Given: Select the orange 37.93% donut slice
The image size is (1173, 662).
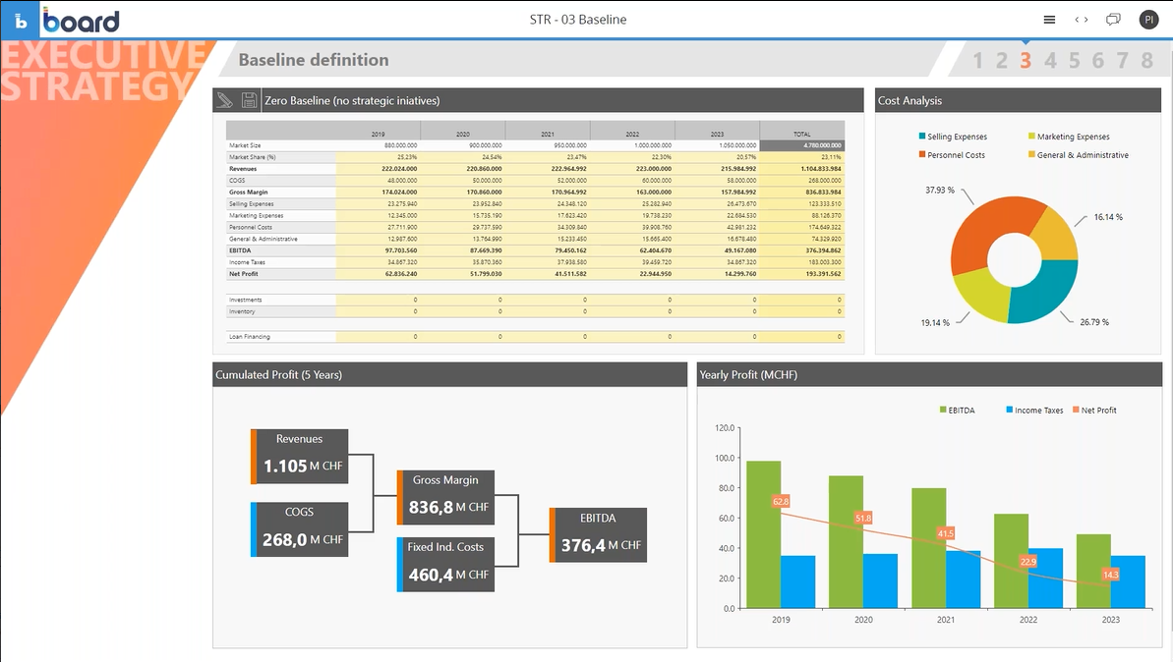Looking at the screenshot, I should point(983,227).
